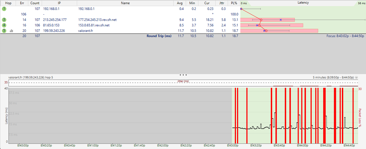Sort by the Avg column header

pos(180,3)
